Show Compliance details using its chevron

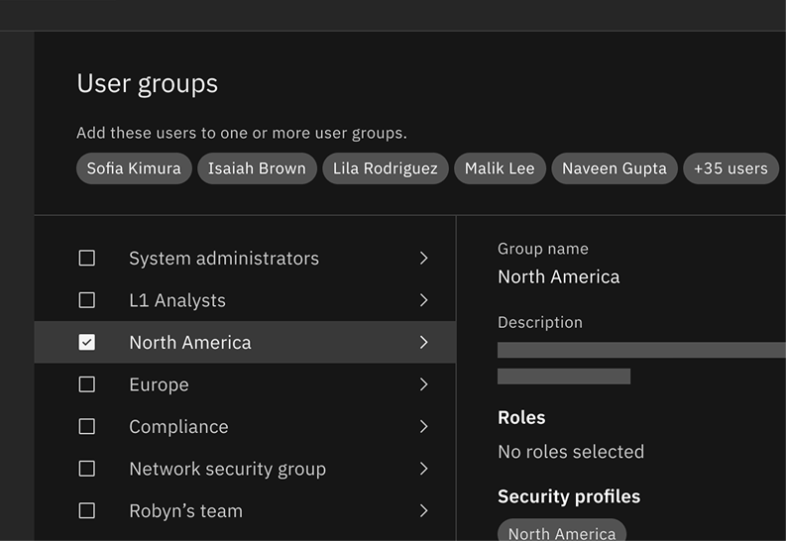pos(423,427)
